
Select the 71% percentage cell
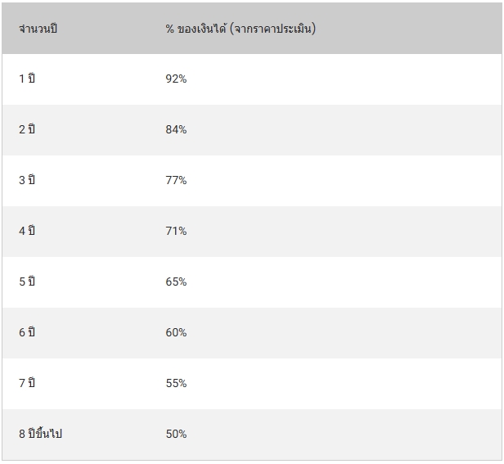(x=176, y=232)
